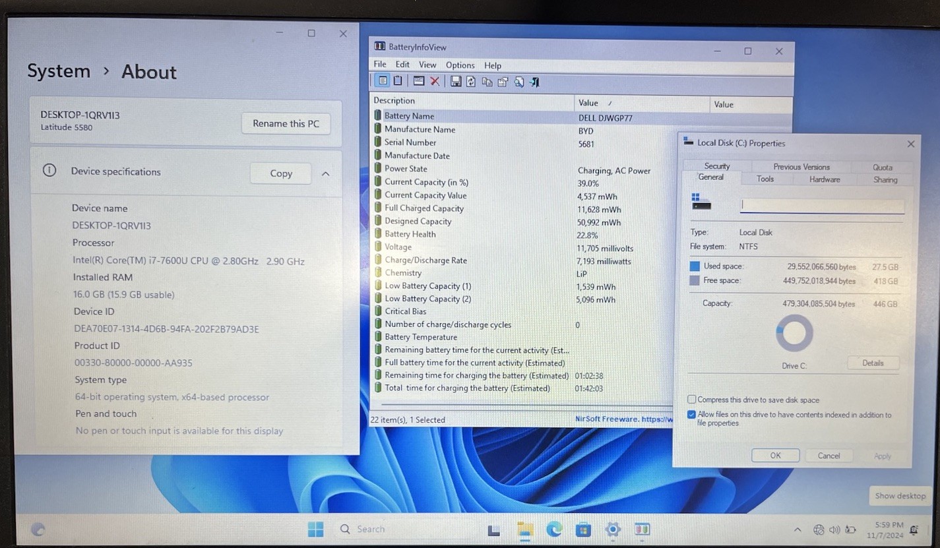Switch to the Previous Versions tab
940x548 pixels.
click(801, 167)
